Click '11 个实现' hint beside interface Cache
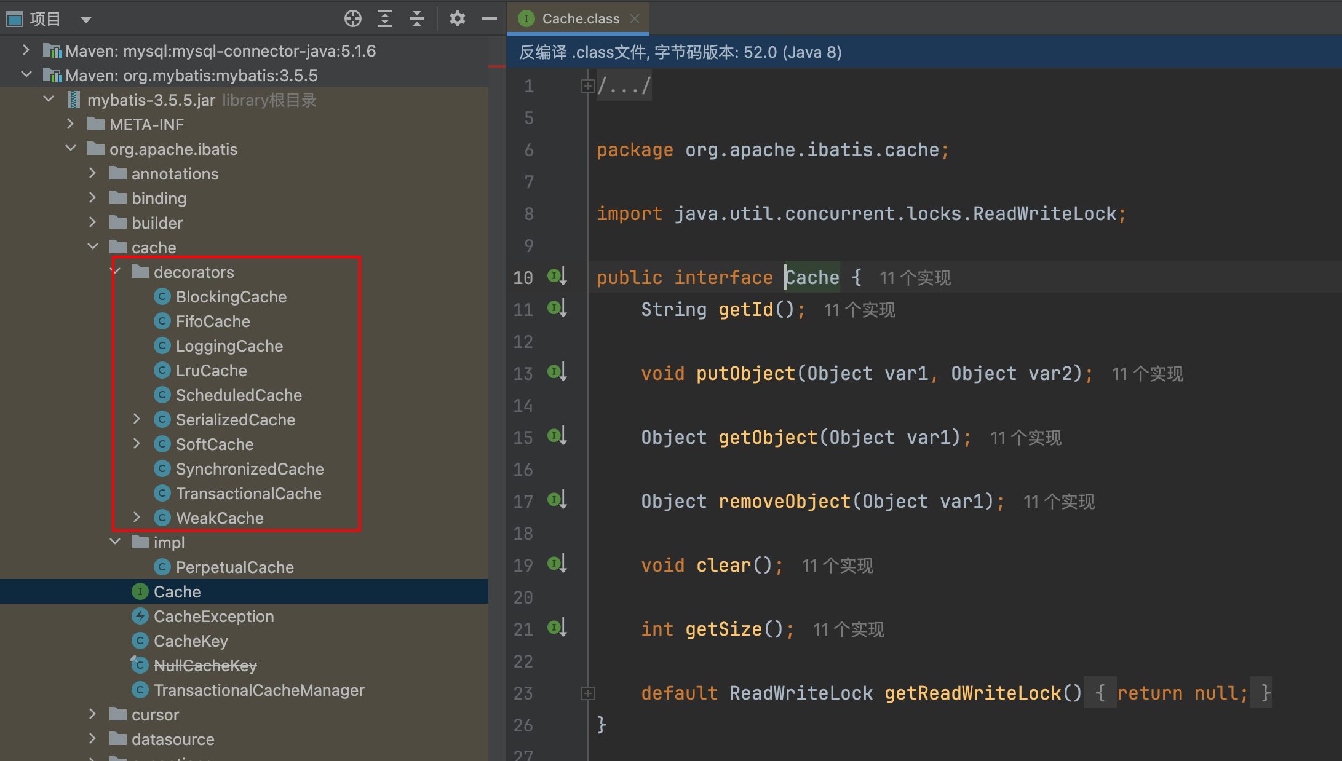This screenshot has height=761, width=1342. pyautogui.click(x=915, y=278)
